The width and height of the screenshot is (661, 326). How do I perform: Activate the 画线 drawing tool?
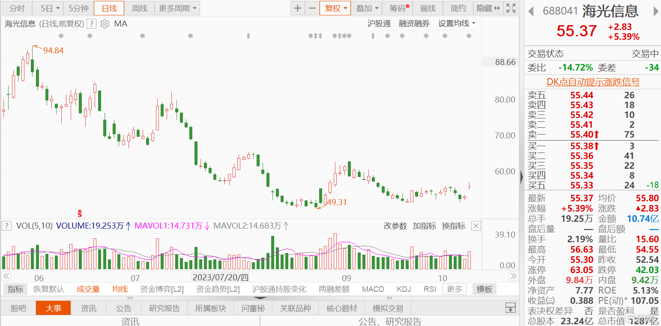428,8
